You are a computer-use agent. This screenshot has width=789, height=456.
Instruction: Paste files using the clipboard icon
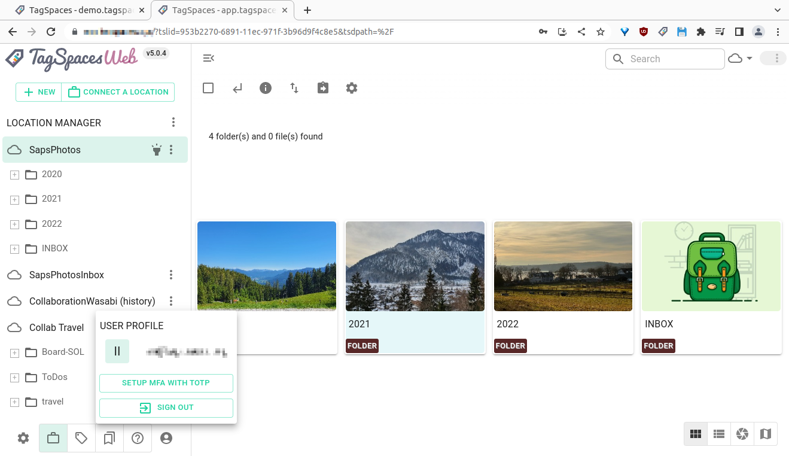coord(322,87)
